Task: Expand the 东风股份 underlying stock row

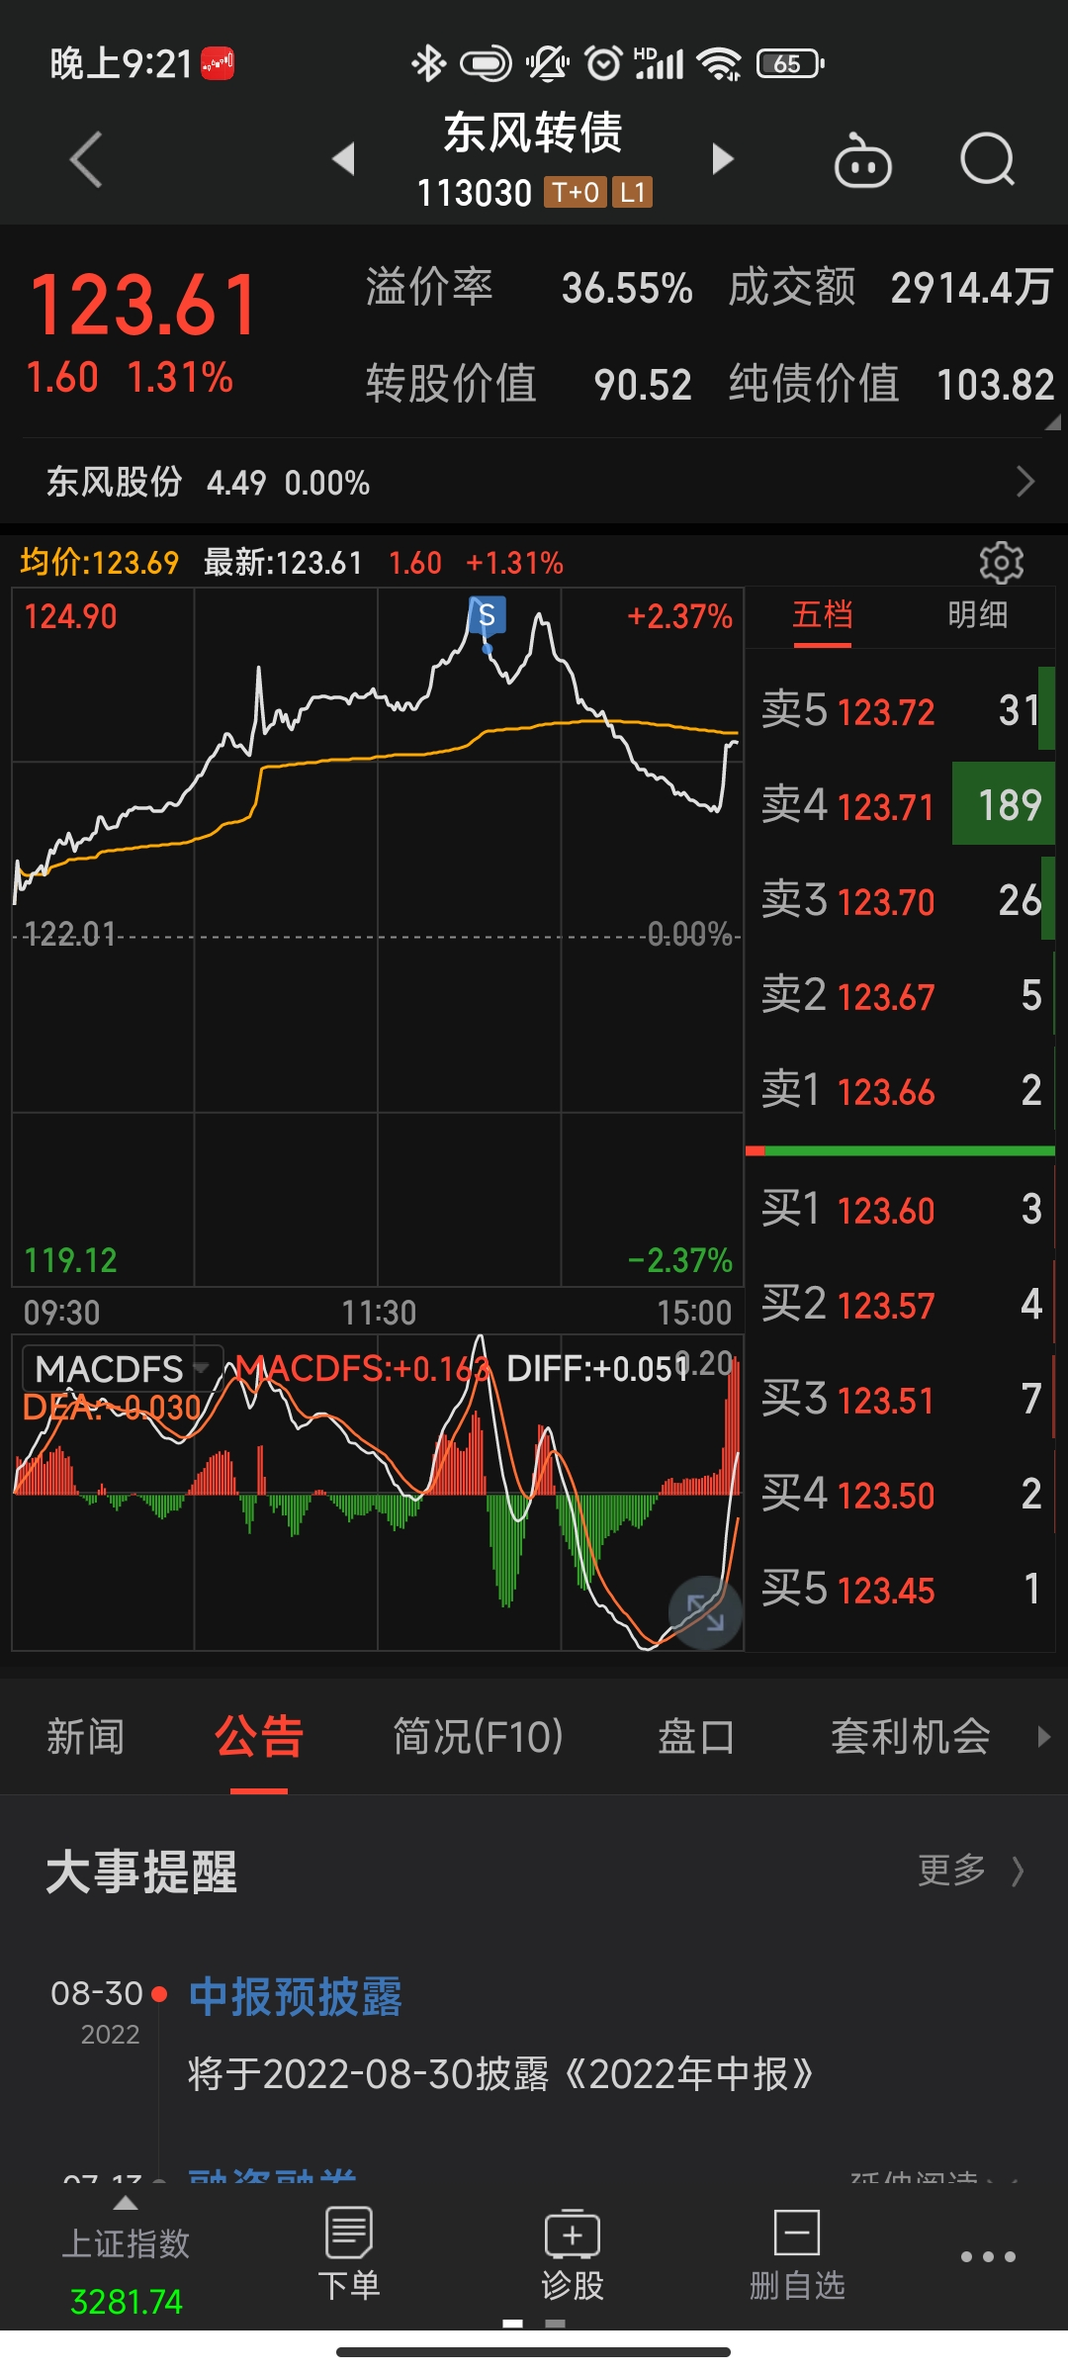Action: [x=534, y=482]
